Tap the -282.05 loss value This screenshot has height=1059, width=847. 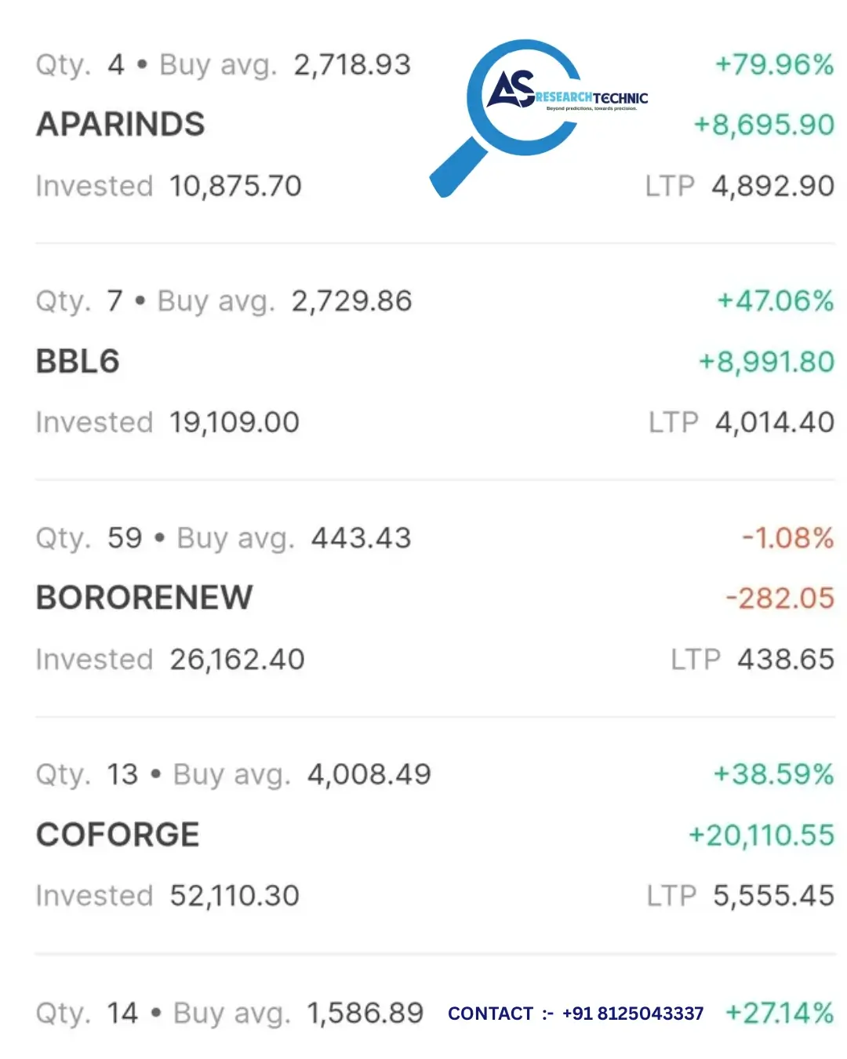780,599
